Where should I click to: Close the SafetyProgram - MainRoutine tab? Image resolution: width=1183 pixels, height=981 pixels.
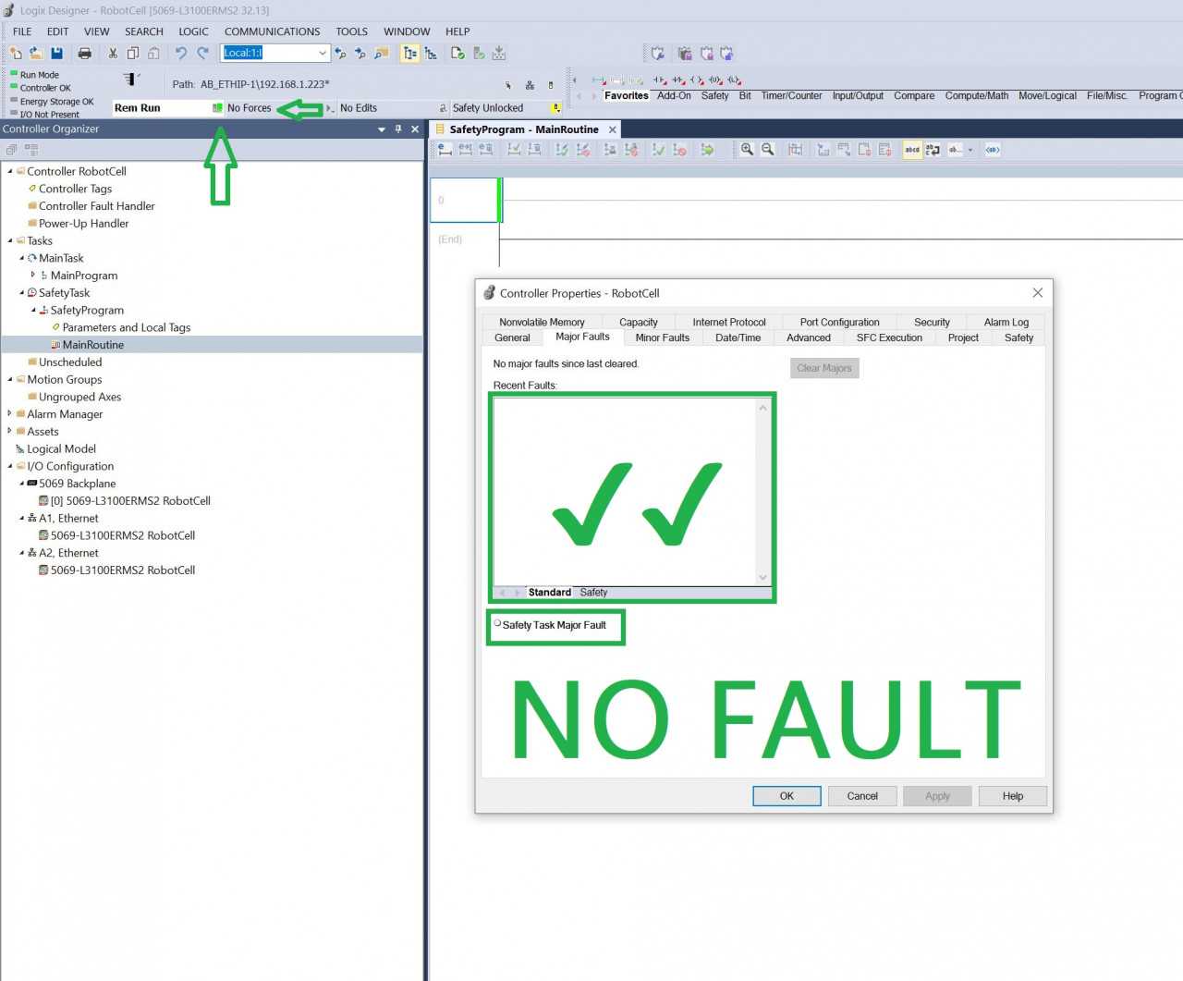coord(612,129)
